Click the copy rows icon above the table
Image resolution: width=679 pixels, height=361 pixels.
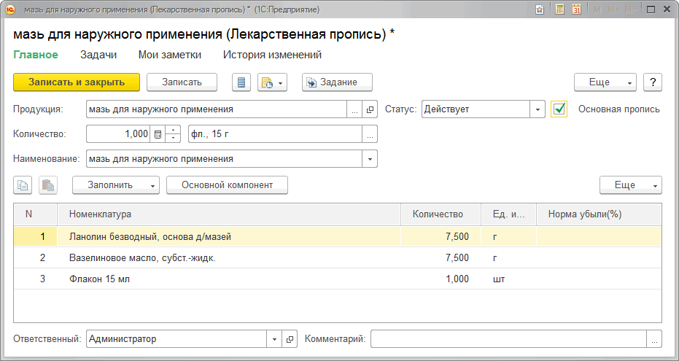[x=23, y=185]
